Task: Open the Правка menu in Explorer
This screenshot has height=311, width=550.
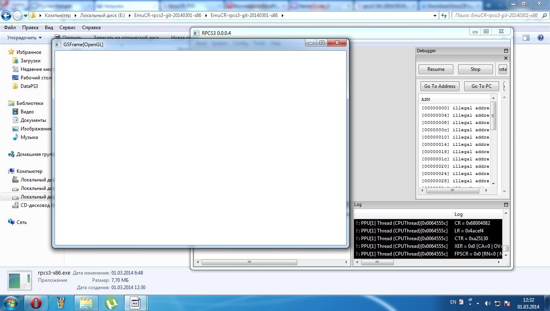Action: [30, 28]
